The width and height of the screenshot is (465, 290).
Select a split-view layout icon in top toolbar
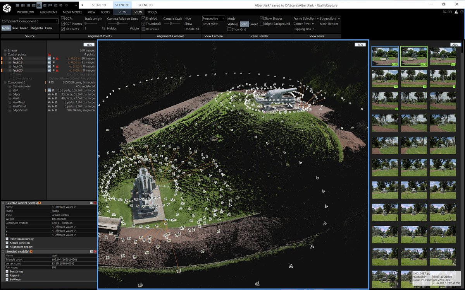coord(39,5)
